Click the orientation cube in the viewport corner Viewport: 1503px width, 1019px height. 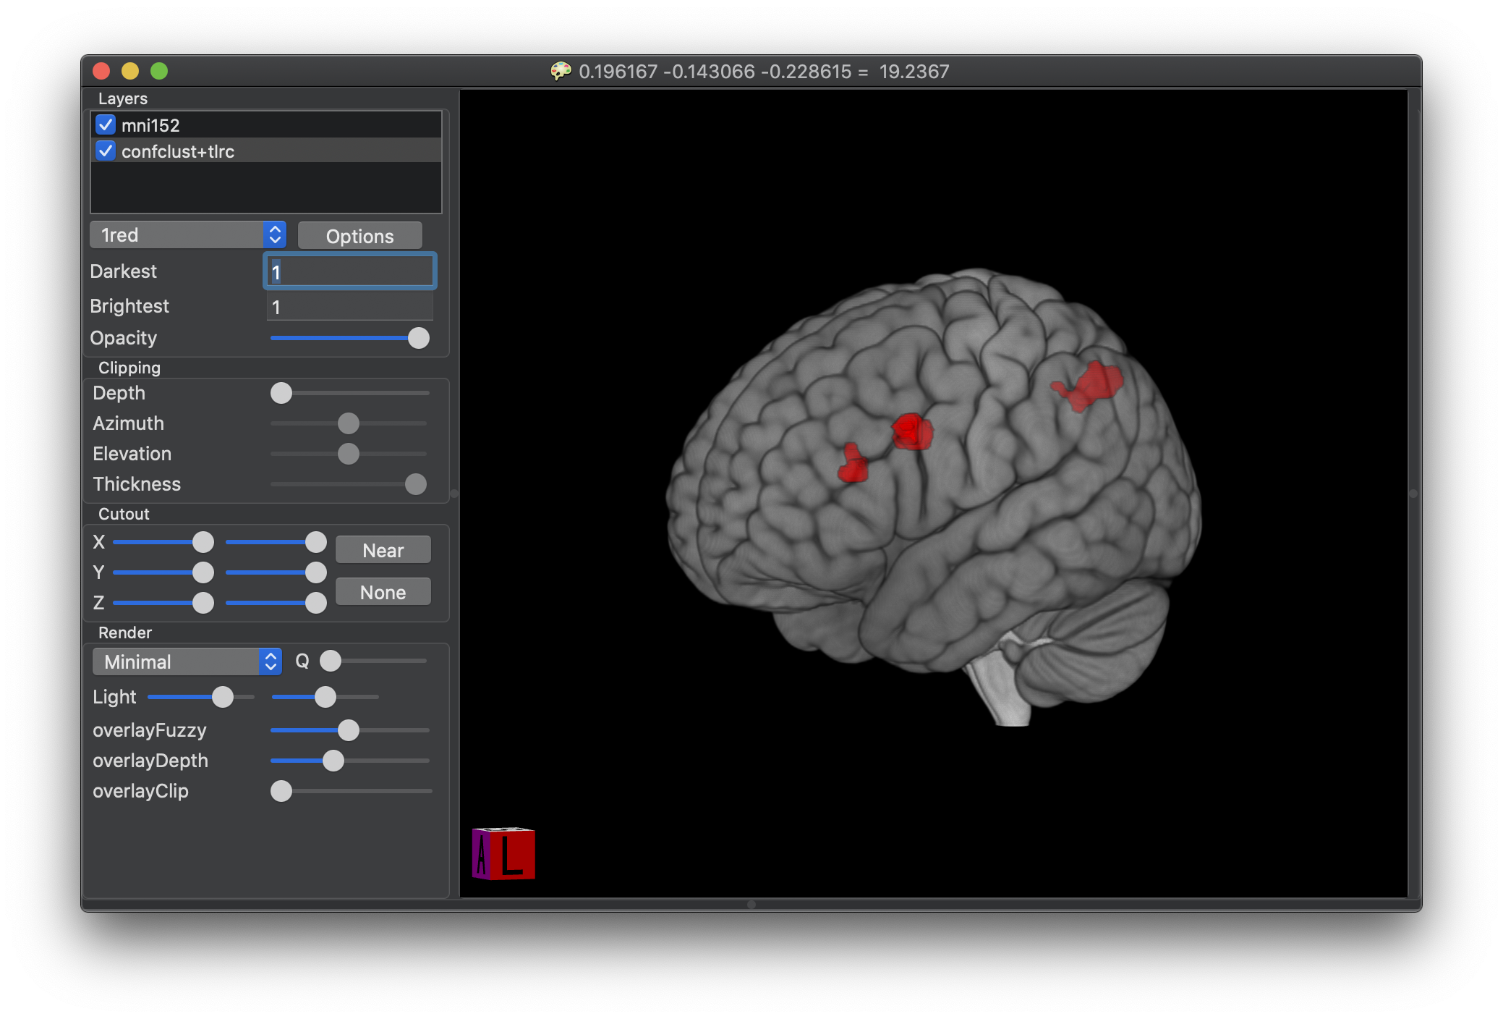(x=503, y=853)
